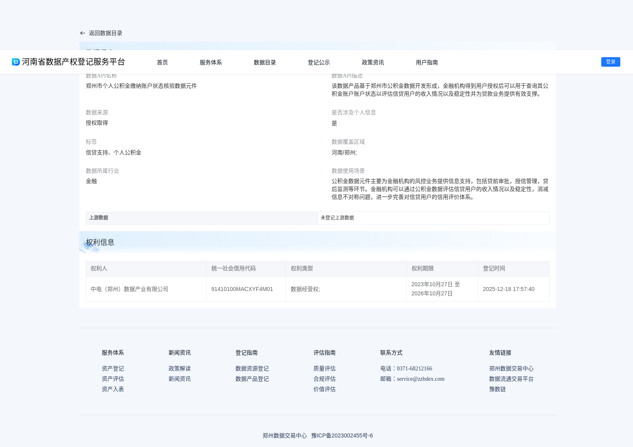Click the 是否涉及个人信息 label
The height and width of the screenshot is (447, 633).
coord(354,113)
